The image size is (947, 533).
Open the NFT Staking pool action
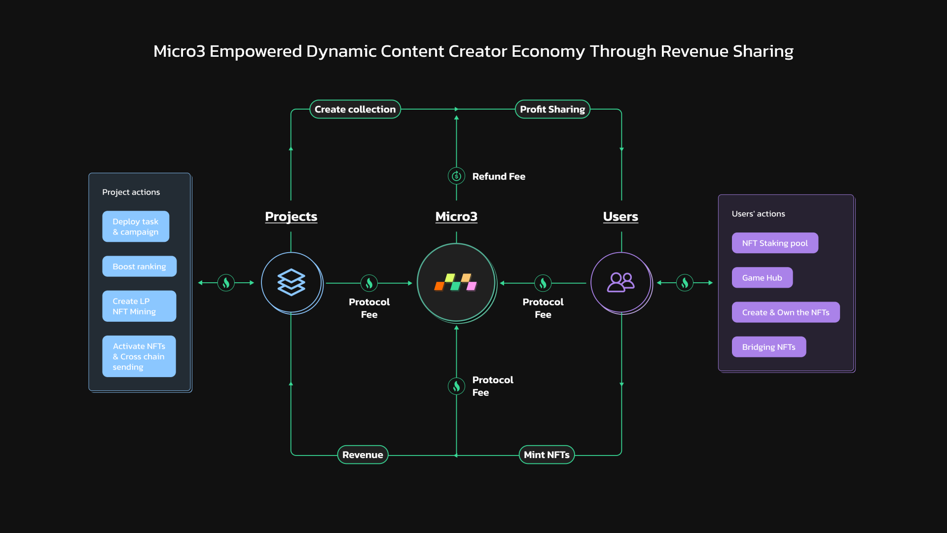coord(775,243)
